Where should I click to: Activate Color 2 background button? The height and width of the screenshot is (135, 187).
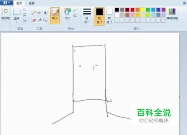(109, 16)
